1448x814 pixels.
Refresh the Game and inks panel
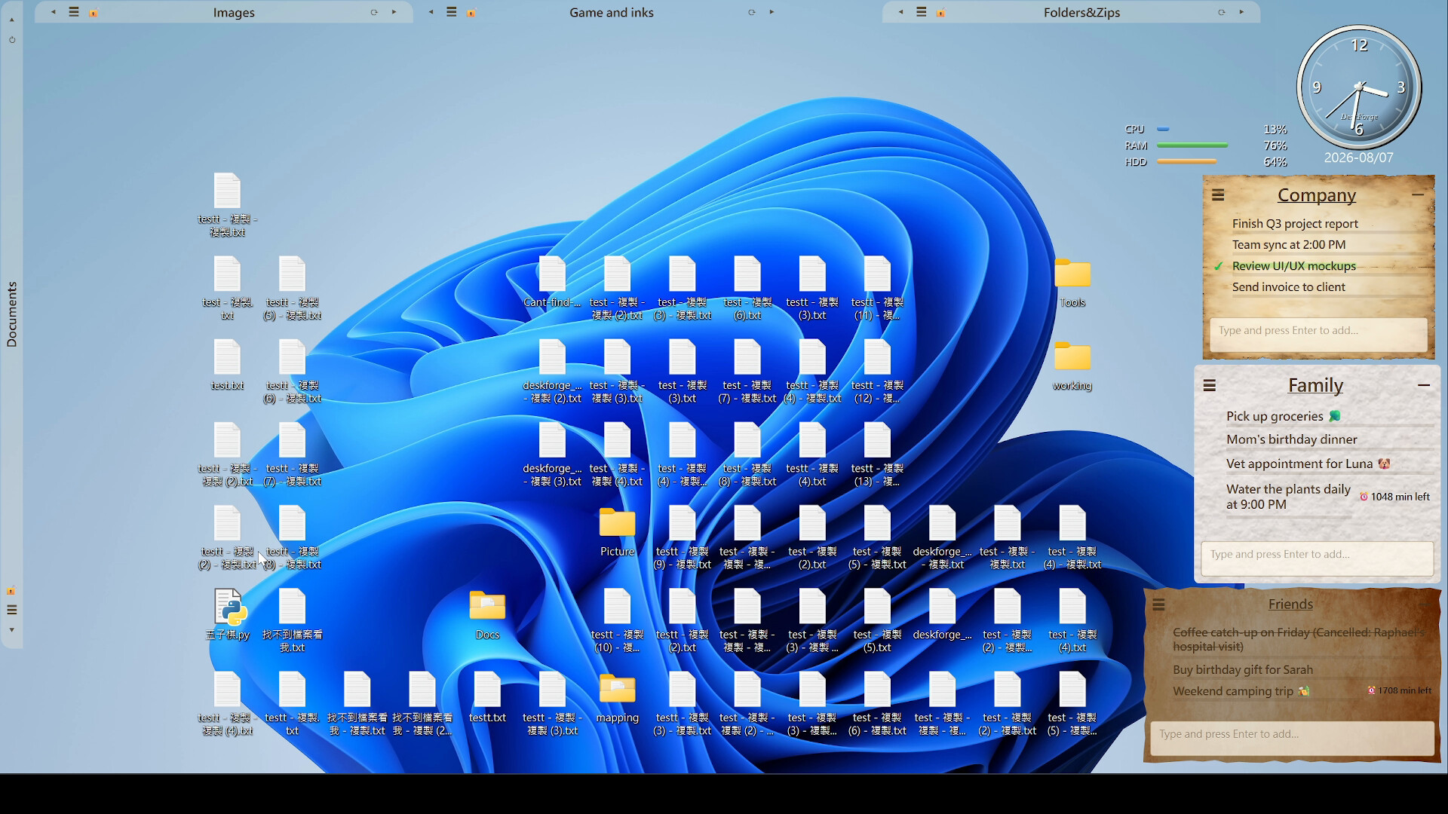(x=752, y=12)
